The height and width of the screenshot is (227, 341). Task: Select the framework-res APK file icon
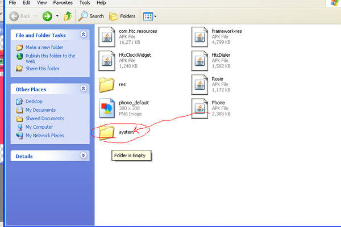pyautogui.click(x=199, y=37)
